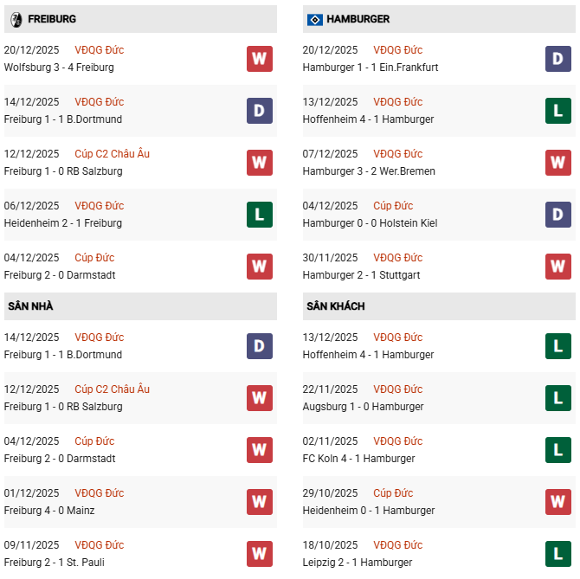Click the W badge for Hamburger 3 - 2 Wer.Bremen

558,163
